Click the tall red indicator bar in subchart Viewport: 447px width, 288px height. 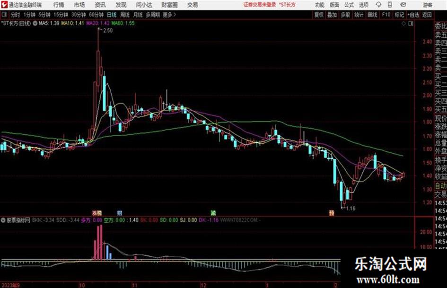coord(101,242)
